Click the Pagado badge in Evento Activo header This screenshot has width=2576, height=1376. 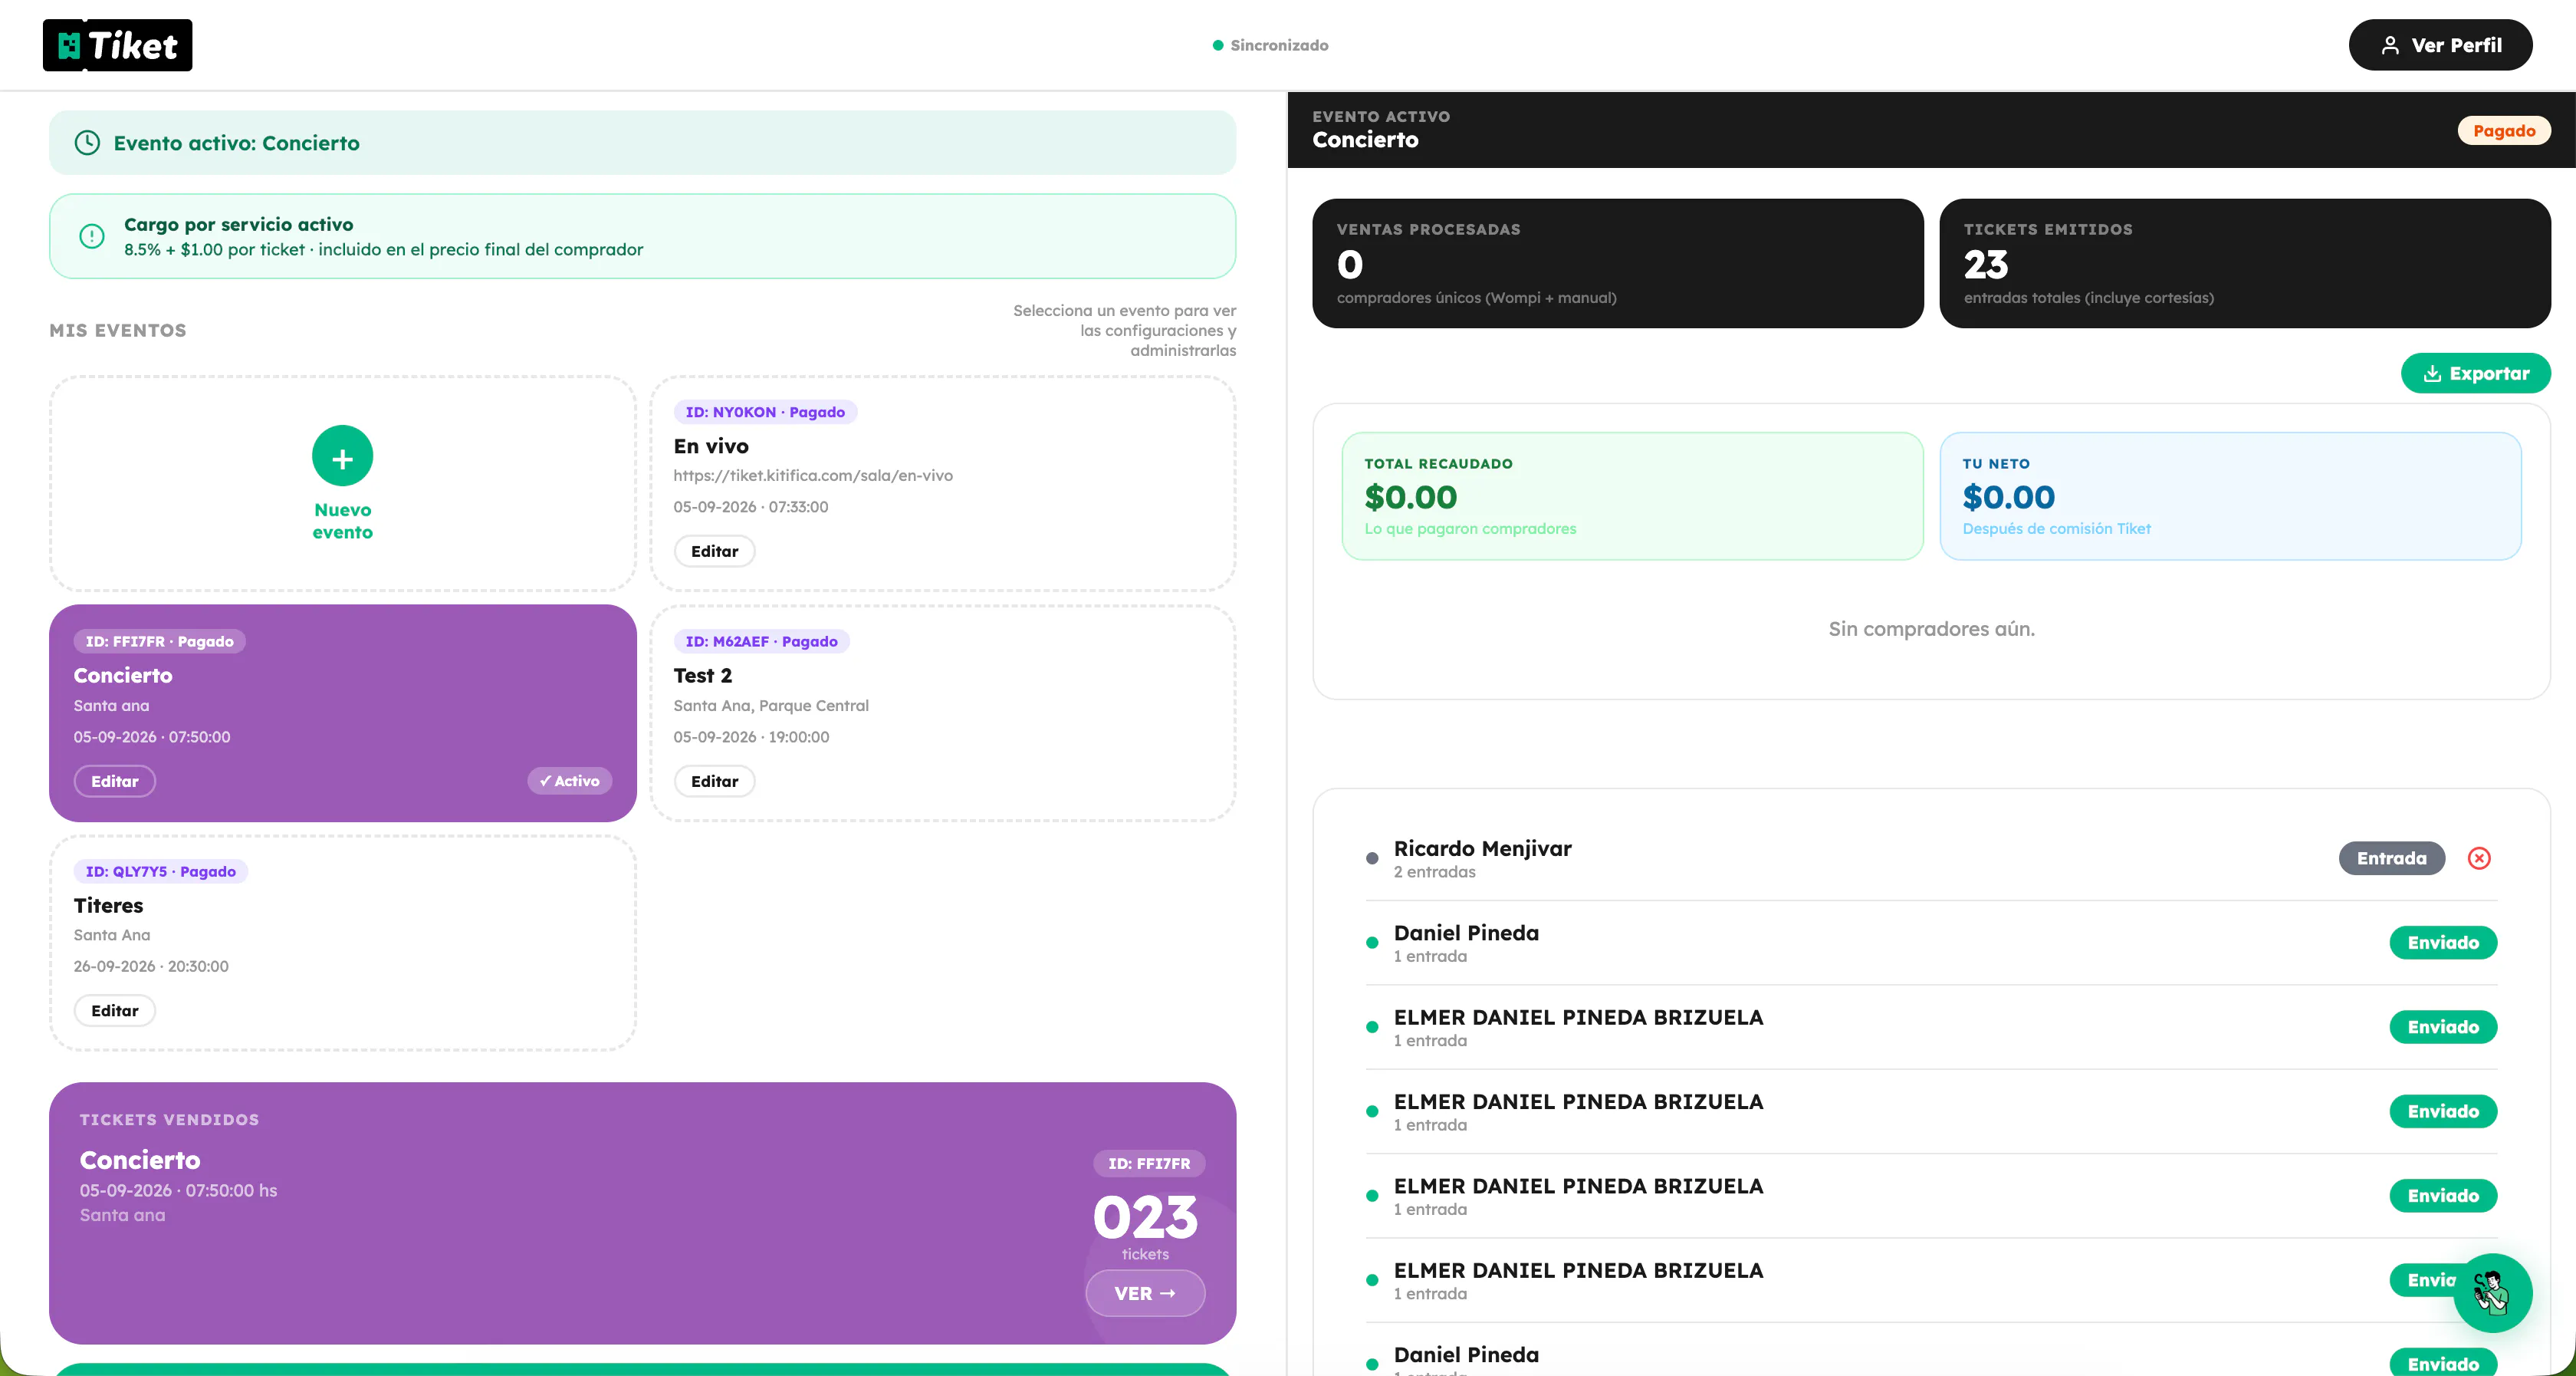pos(2504,130)
